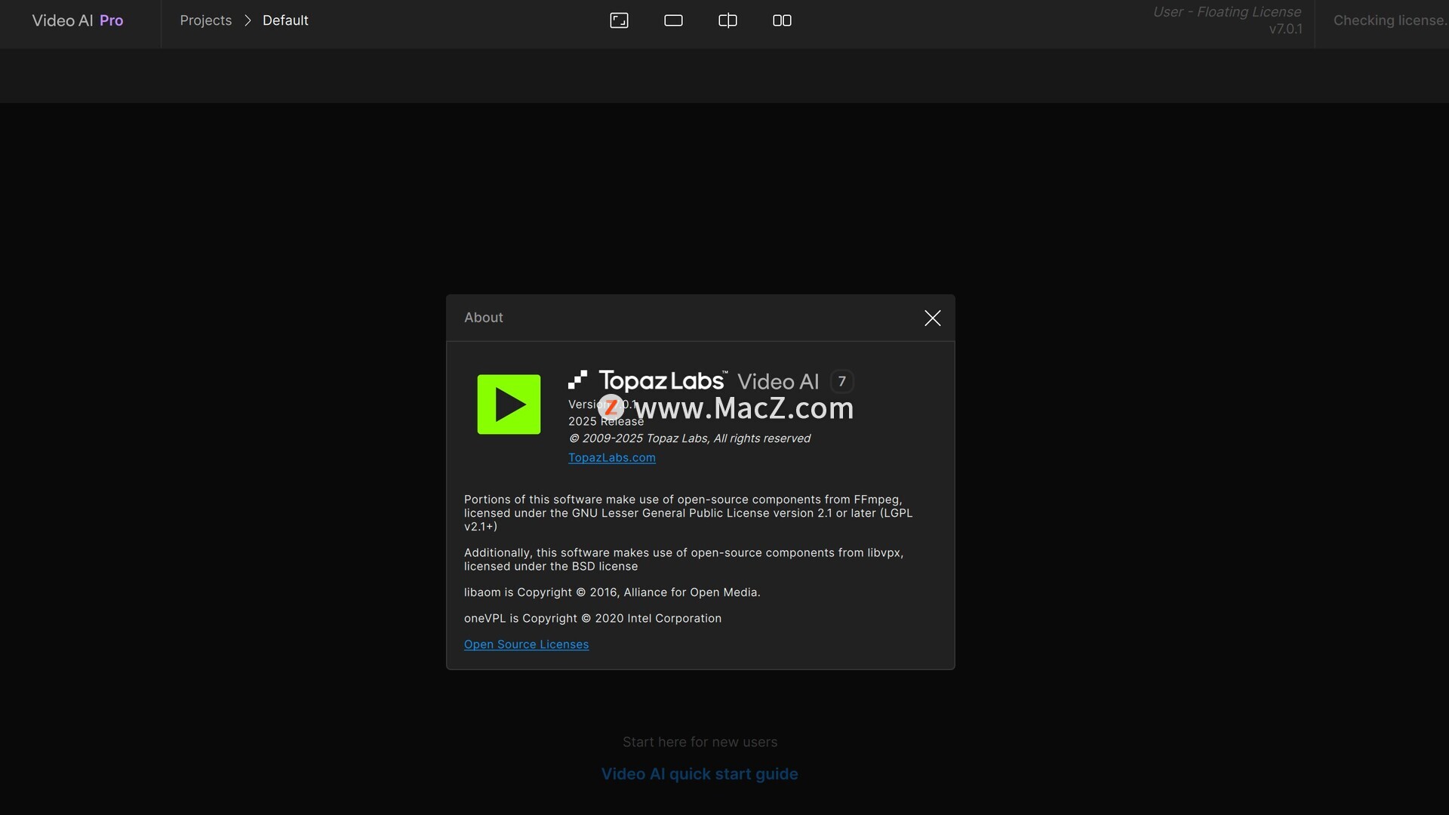Viewport: 1449px width, 815px height.
Task: Click the v7.0.1 version text in header
Action: [x=1285, y=29]
